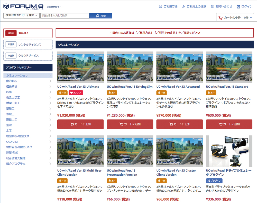Click the 本体 badge under Multi User Client
Screen dimensions: 257x203
point(62,181)
